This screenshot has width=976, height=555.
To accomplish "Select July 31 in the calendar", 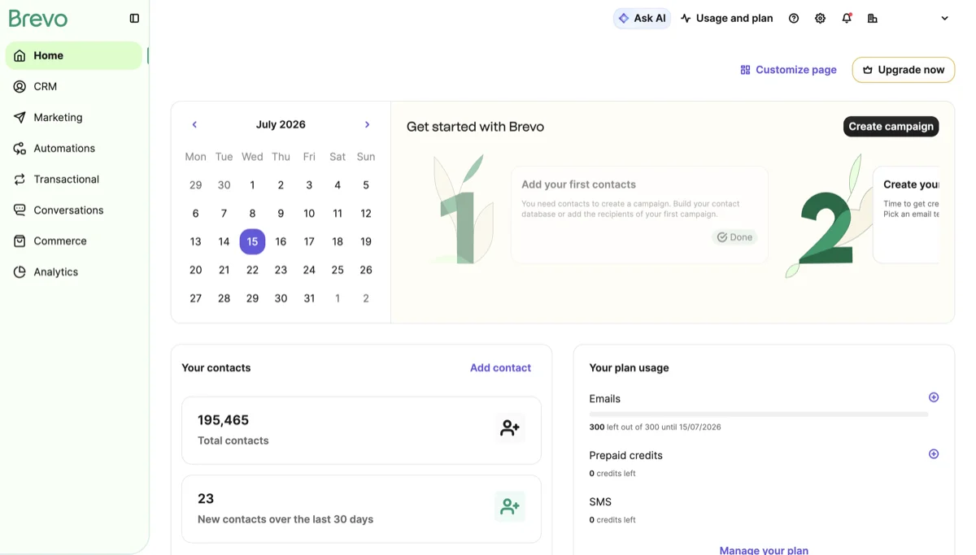I will [x=309, y=298].
